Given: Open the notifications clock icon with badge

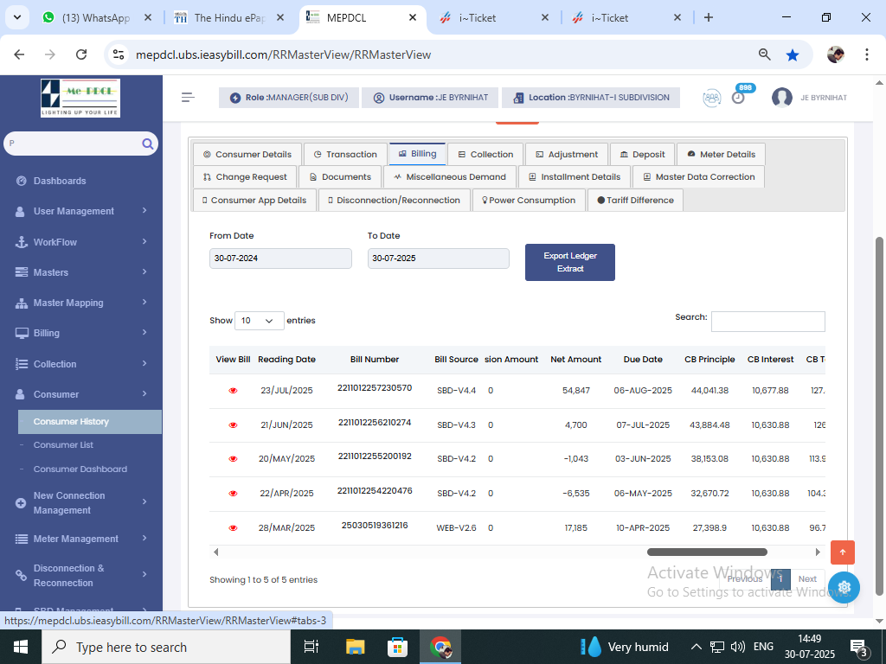Looking at the screenshot, I should point(738,97).
